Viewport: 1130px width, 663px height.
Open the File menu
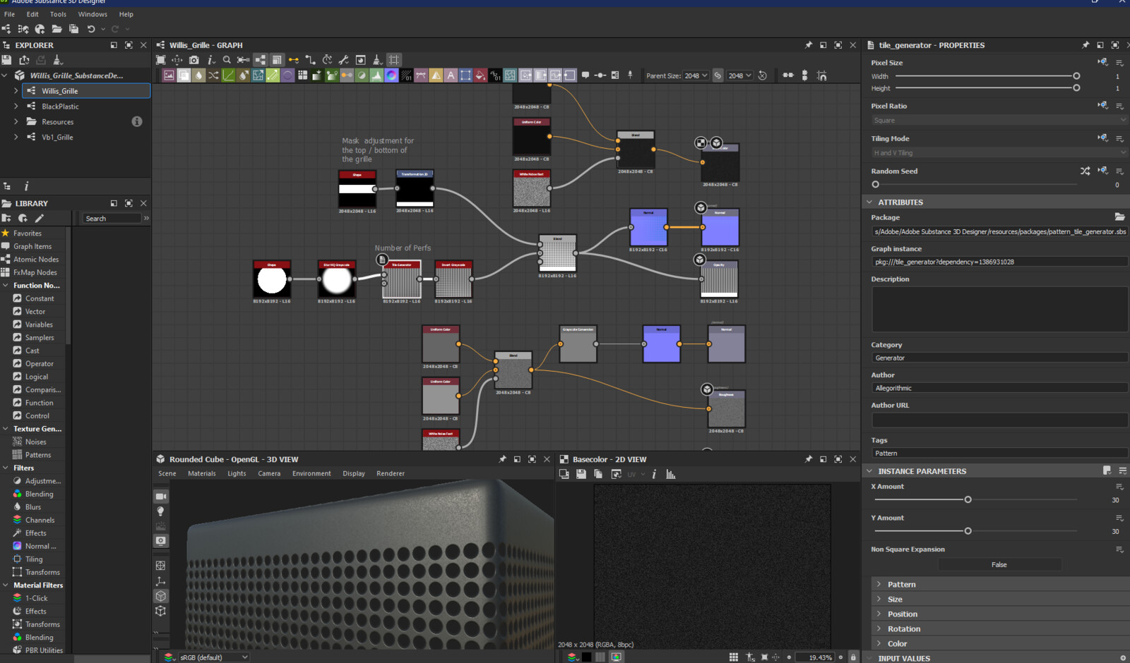coord(9,14)
